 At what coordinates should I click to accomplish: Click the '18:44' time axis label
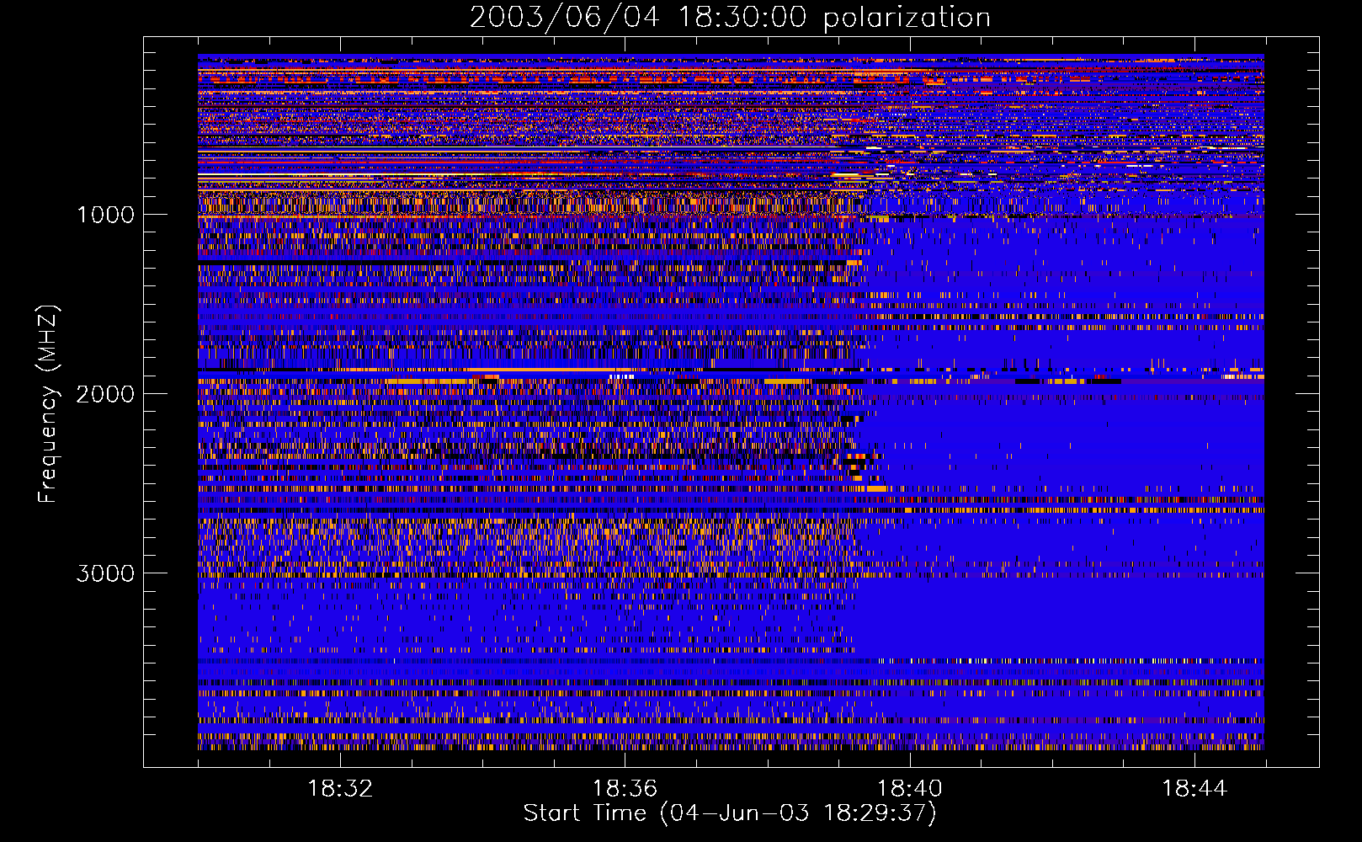tap(1194, 789)
